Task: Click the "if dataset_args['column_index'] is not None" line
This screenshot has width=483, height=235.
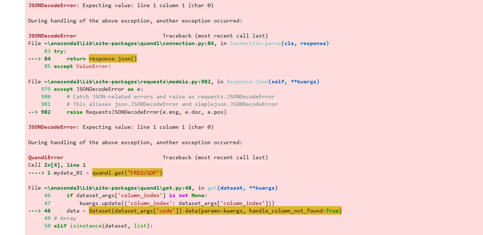Action: tap(136, 196)
